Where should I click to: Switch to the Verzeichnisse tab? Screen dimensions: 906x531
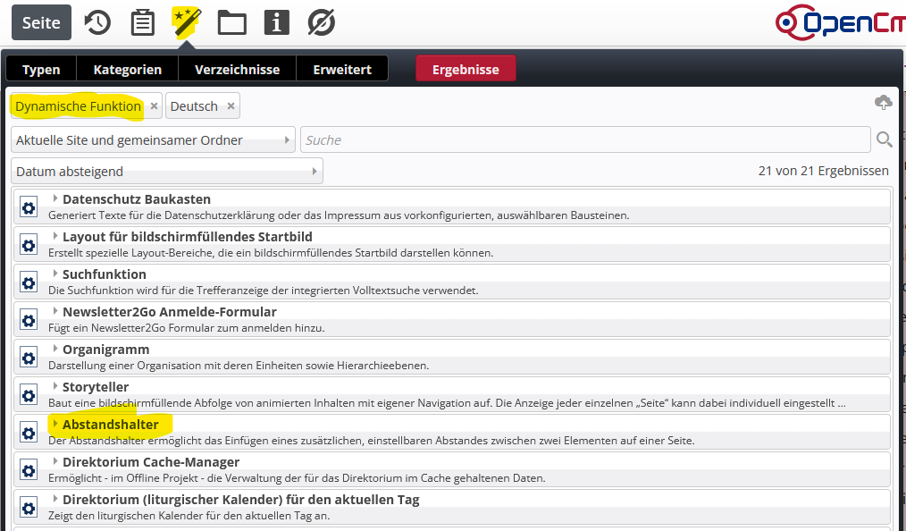237,70
